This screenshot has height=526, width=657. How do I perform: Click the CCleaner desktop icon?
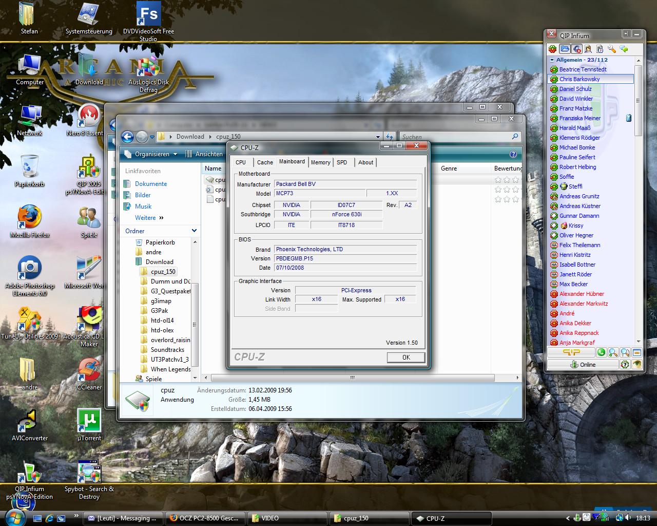[89, 374]
